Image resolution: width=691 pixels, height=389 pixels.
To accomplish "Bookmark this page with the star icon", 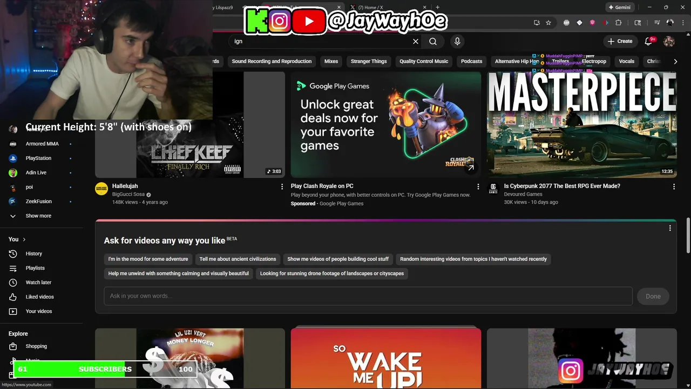I will (x=548, y=23).
